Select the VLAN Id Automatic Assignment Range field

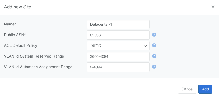pos(118,67)
